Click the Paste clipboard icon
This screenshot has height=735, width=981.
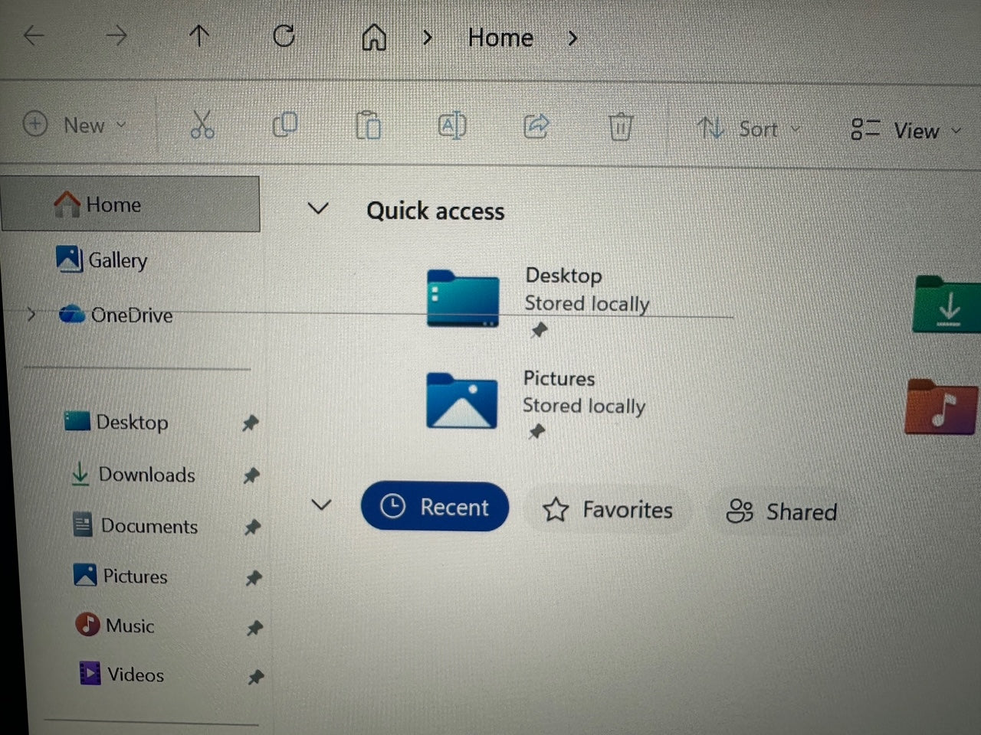point(368,126)
